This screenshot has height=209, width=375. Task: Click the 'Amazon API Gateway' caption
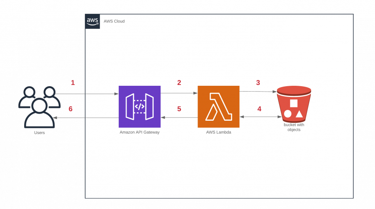pyautogui.click(x=140, y=132)
